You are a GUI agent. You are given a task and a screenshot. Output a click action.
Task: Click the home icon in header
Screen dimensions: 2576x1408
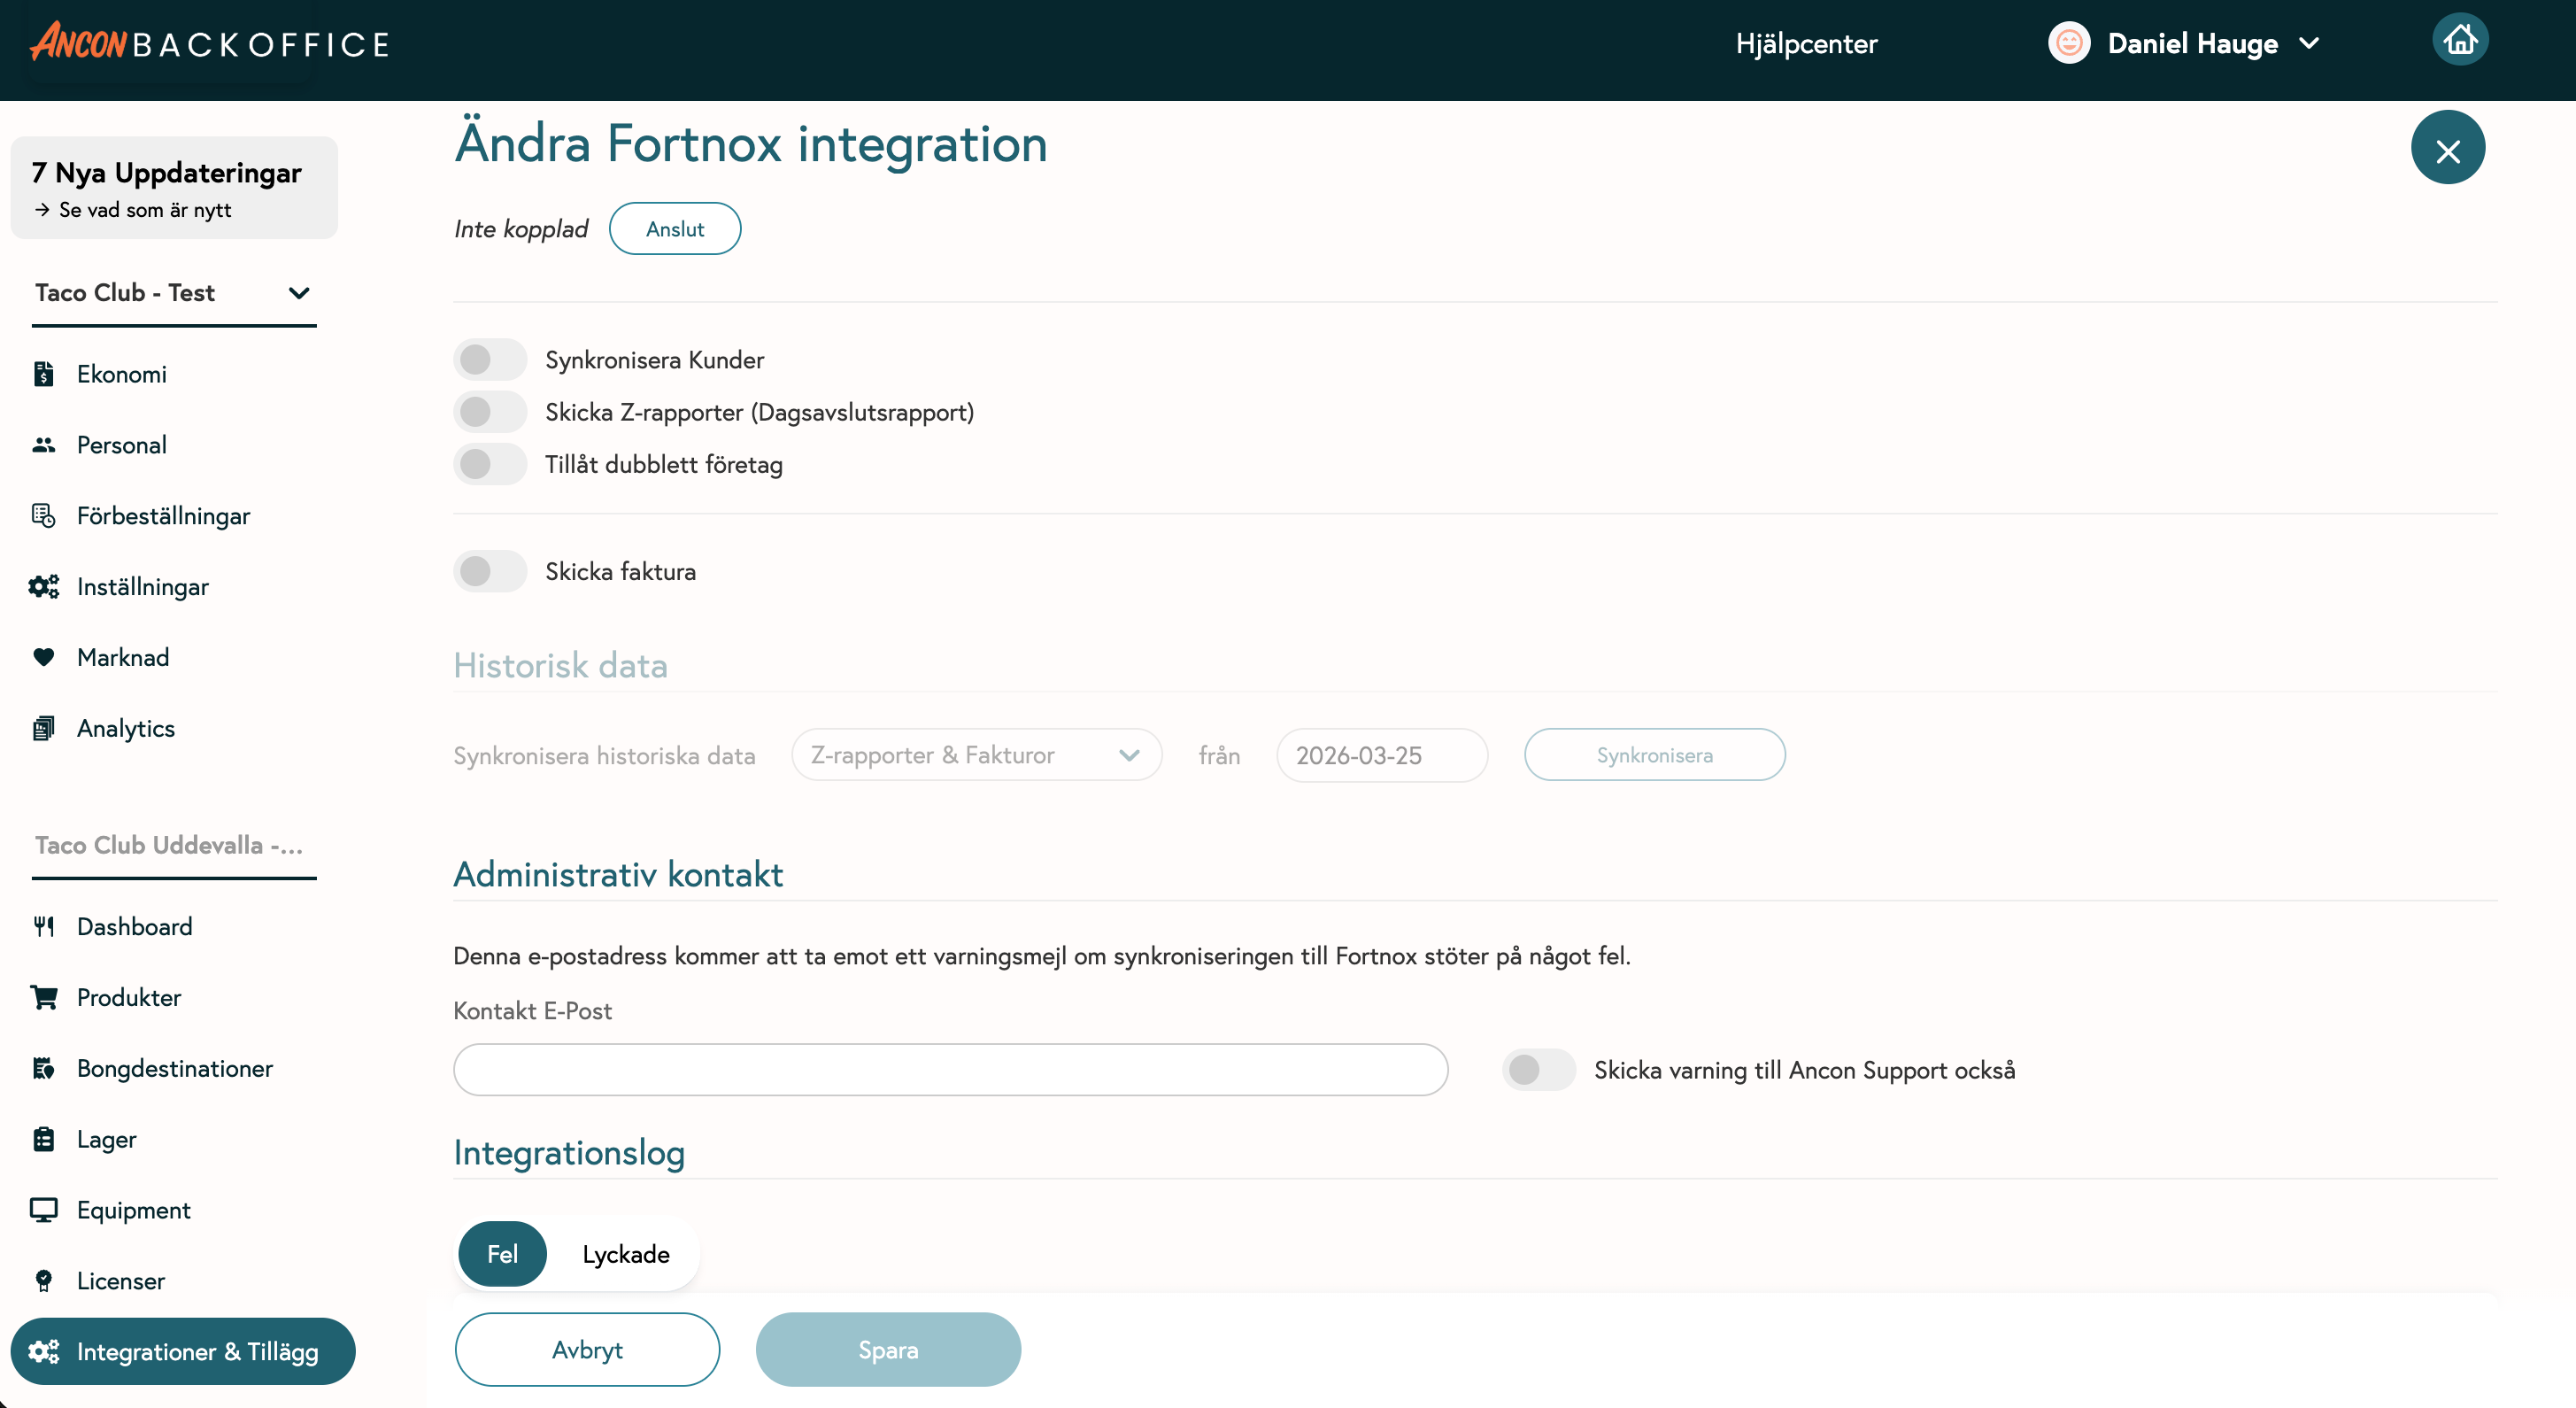(x=2460, y=40)
